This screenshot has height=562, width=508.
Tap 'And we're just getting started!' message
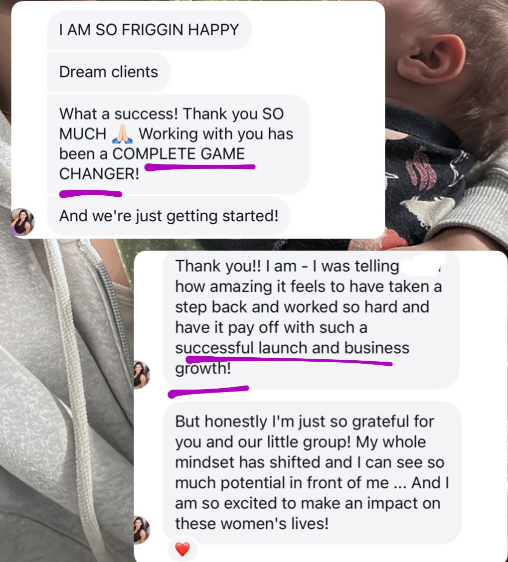tap(169, 216)
